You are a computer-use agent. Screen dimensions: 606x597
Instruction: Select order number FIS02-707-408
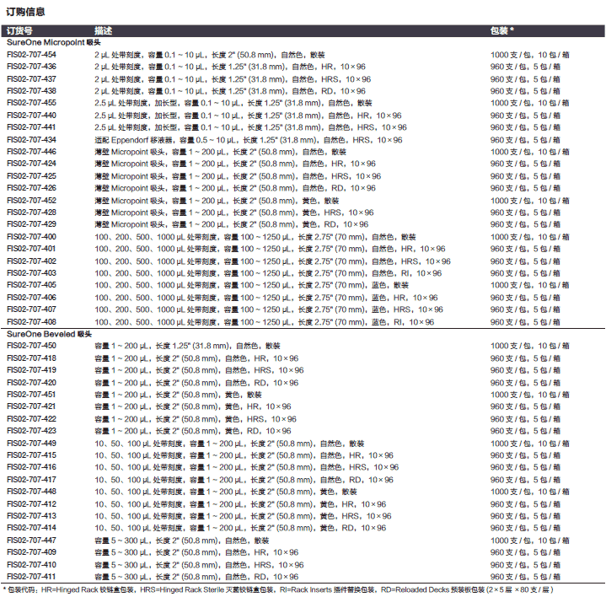(x=31, y=322)
